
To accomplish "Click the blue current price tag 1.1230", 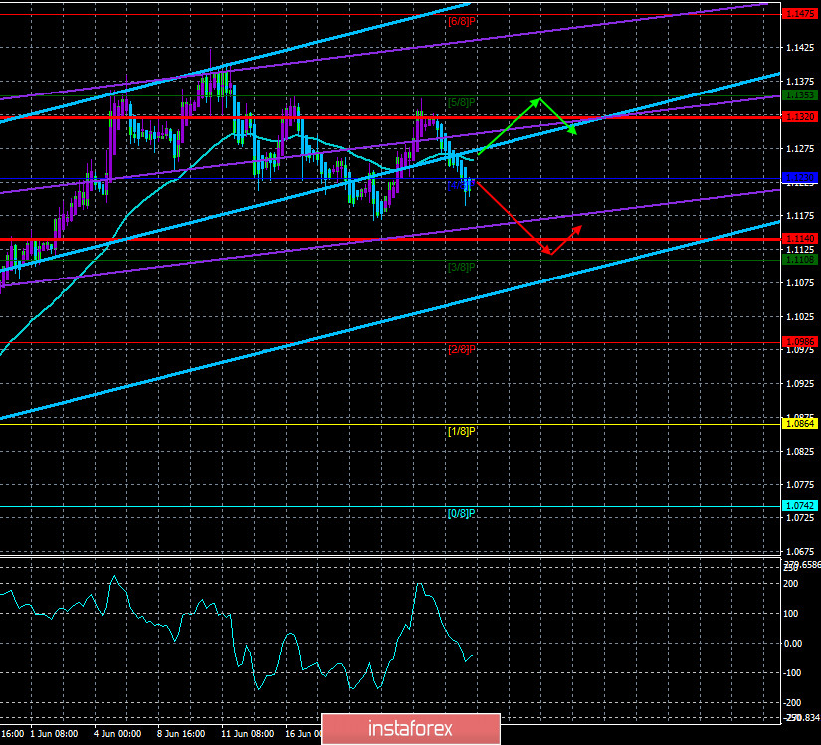I will tap(799, 177).
